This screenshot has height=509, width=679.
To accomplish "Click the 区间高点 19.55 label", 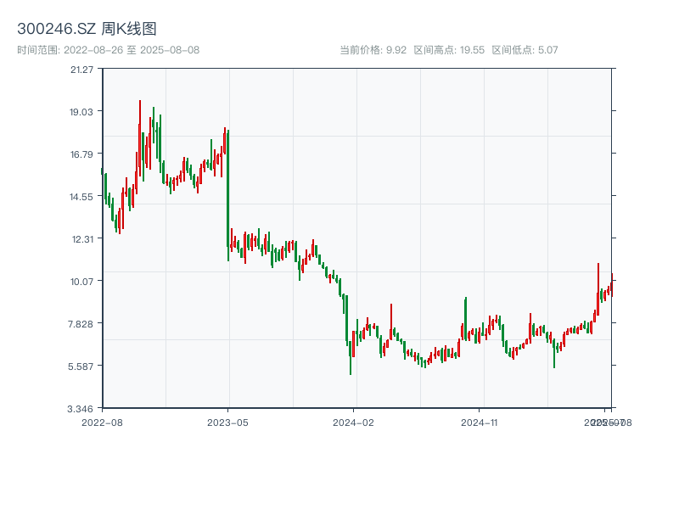I will coord(449,50).
